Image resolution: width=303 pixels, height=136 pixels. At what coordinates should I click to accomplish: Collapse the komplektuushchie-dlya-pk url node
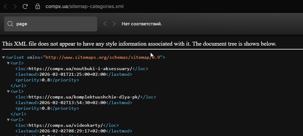tap(8, 92)
